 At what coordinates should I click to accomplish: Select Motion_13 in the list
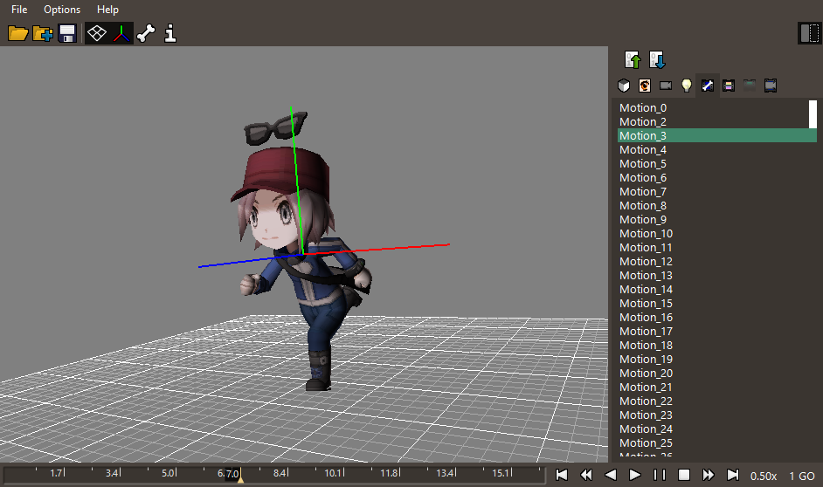(x=717, y=276)
